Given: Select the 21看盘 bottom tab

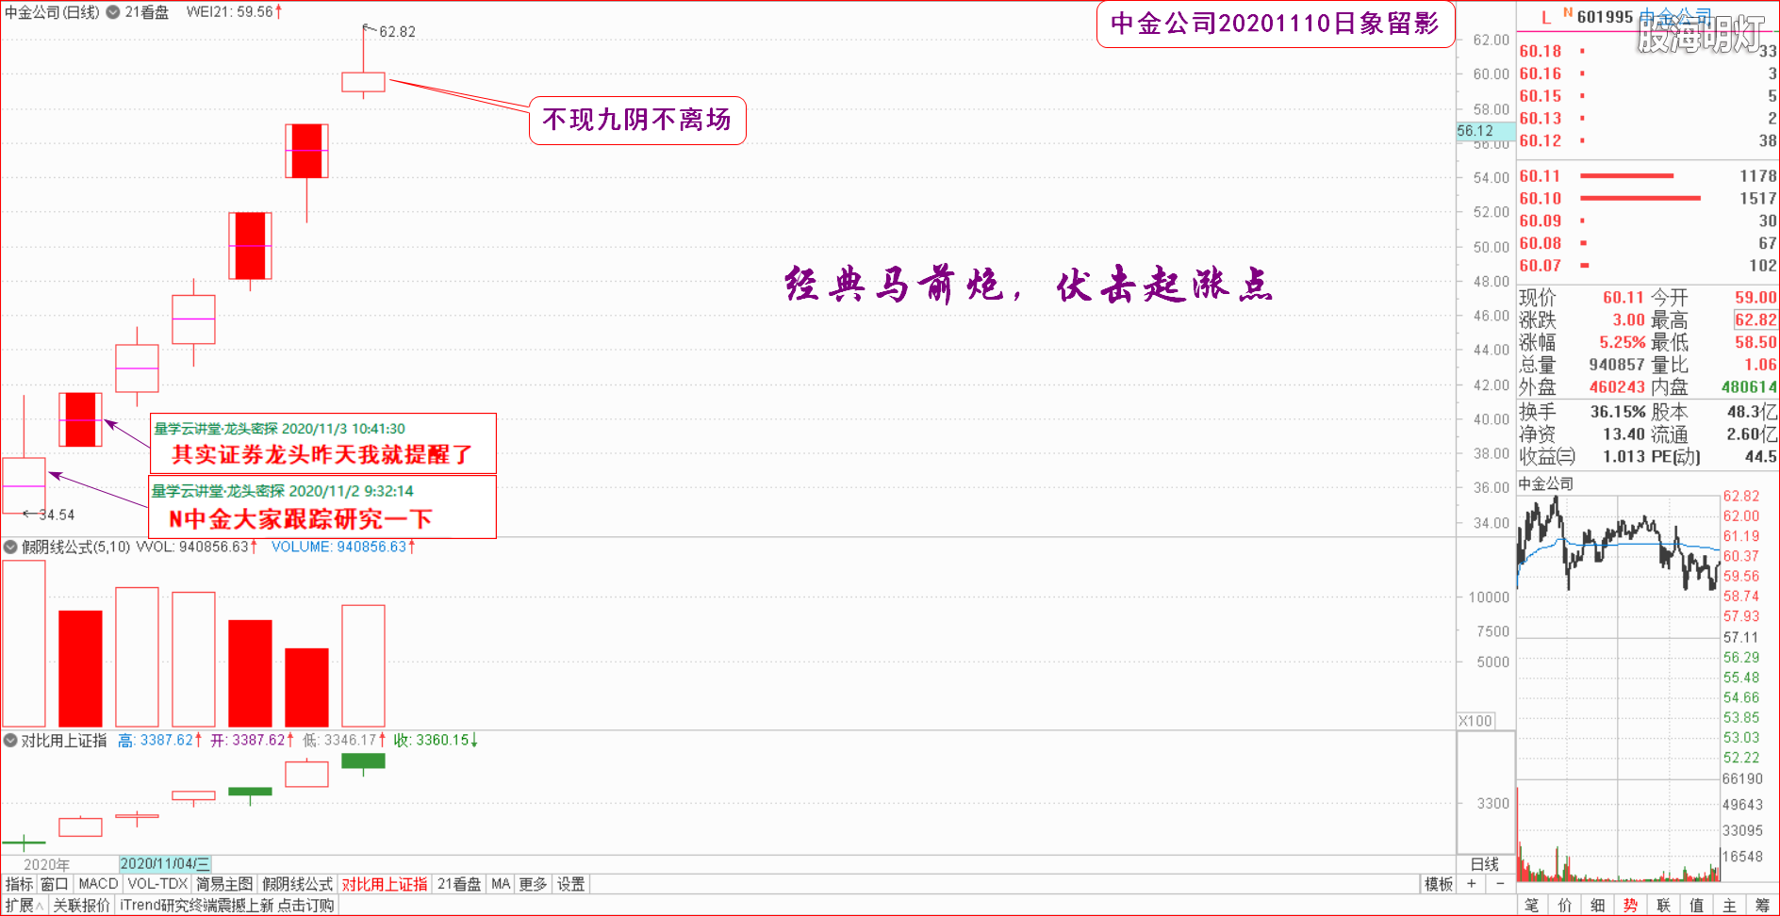Looking at the screenshot, I should pos(459,884).
